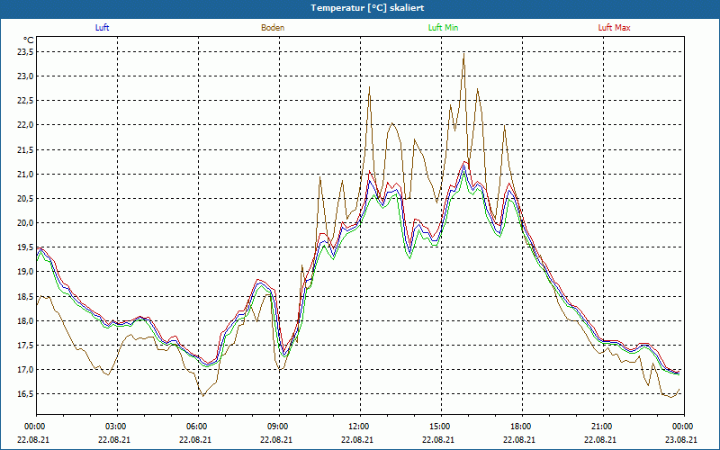Viewport: 720px width, 450px height.
Task: Click the 23,0 y-axis value
Action: coord(25,76)
